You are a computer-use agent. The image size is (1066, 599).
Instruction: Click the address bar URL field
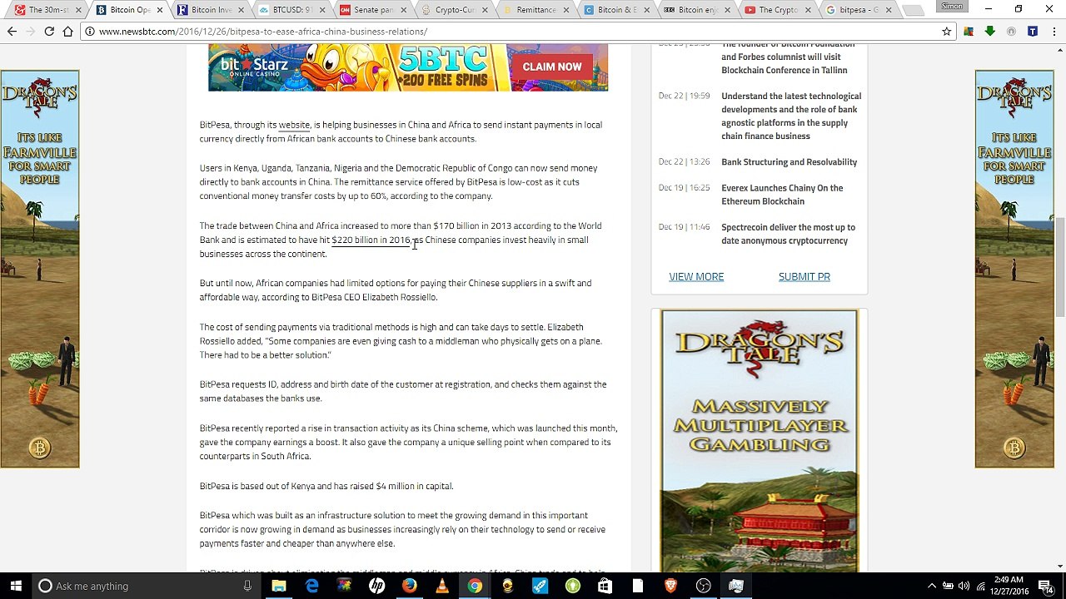516,31
